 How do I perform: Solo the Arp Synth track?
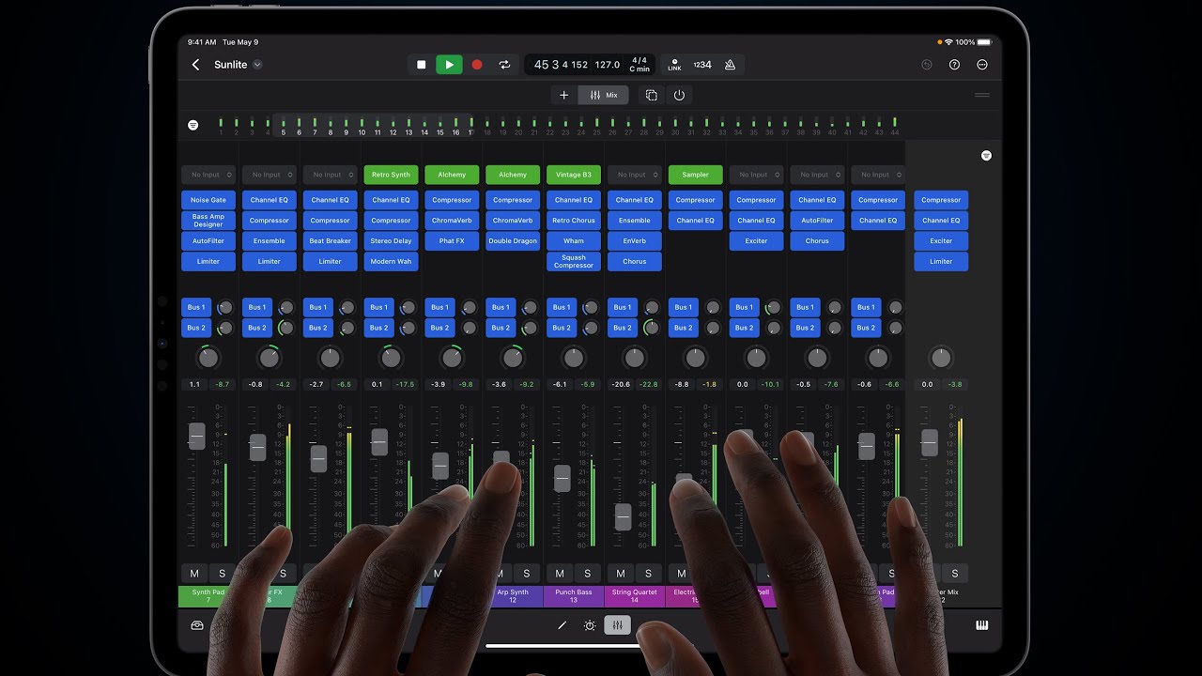coord(527,574)
